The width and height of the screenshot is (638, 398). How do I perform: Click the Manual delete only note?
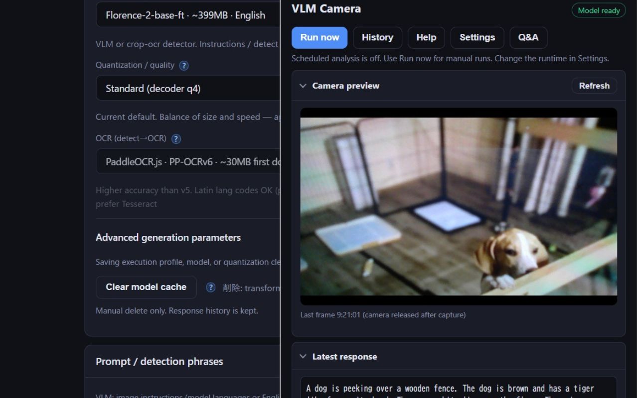[x=177, y=311]
